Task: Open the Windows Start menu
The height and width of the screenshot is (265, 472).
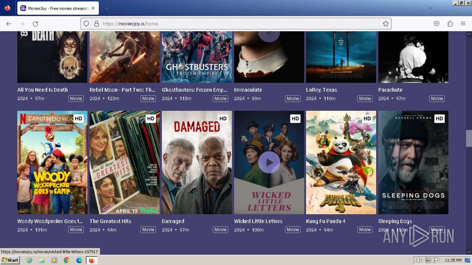Action: click(10, 260)
